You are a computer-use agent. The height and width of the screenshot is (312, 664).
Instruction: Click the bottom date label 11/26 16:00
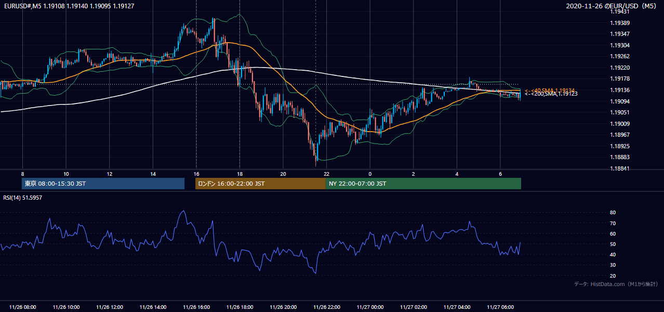[196, 307]
